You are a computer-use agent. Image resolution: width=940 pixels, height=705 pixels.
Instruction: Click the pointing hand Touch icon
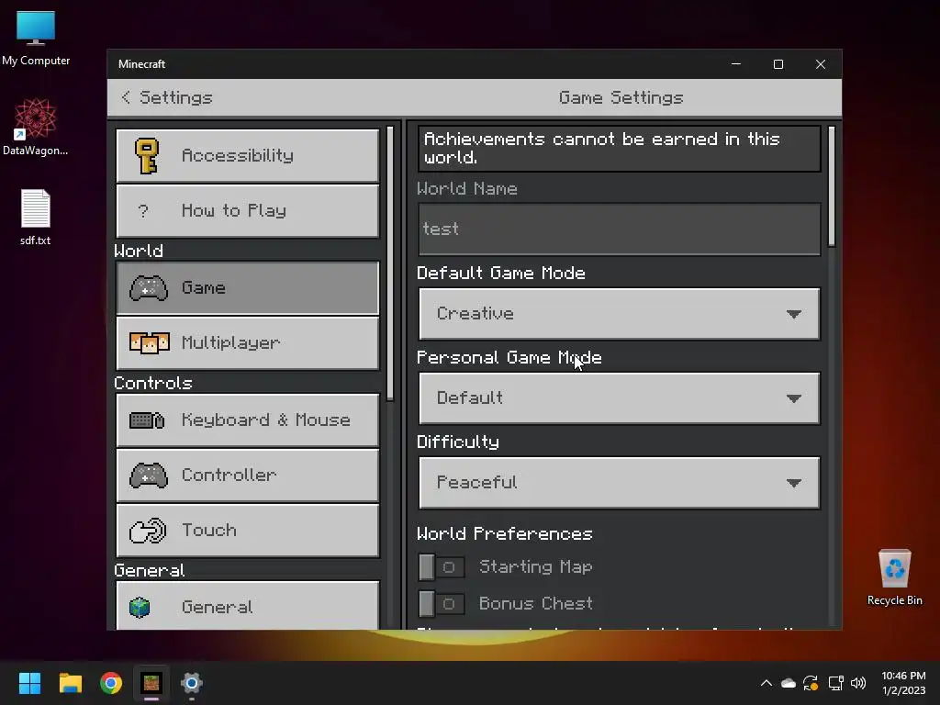(x=148, y=531)
